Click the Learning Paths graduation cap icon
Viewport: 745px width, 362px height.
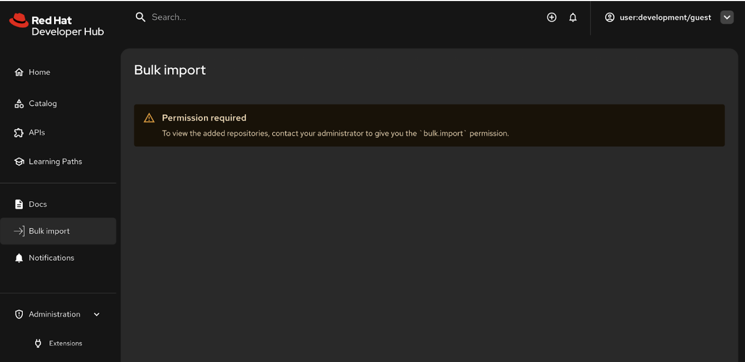(19, 162)
